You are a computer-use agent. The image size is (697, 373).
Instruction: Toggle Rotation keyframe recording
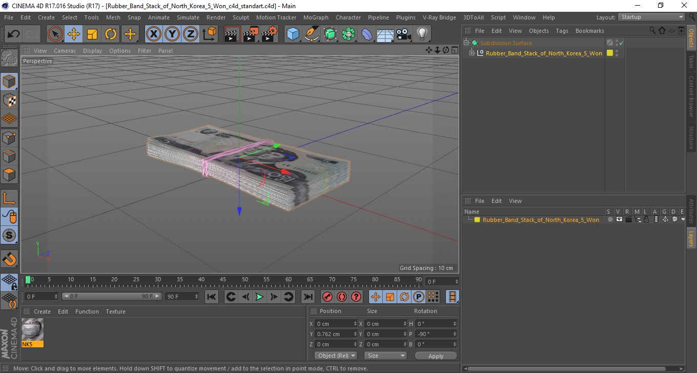404,297
